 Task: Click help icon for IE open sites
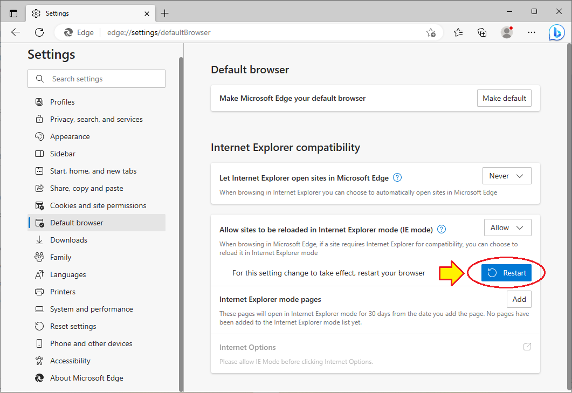click(397, 178)
